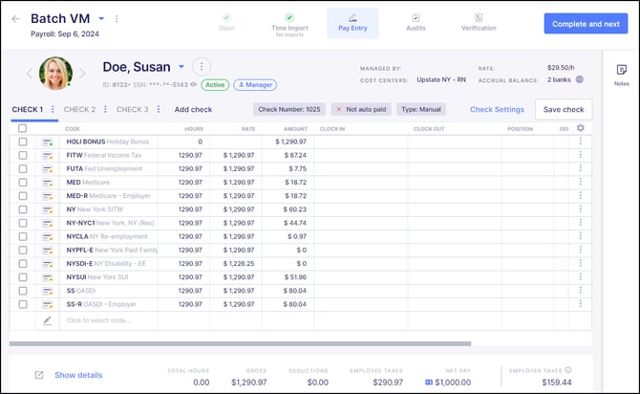Open the Batch VM dropdown arrow
Image resolution: width=640 pixels, height=394 pixels.
(101, 19)
